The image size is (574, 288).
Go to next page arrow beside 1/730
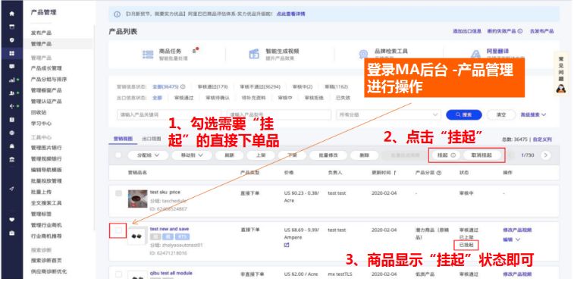545,155
